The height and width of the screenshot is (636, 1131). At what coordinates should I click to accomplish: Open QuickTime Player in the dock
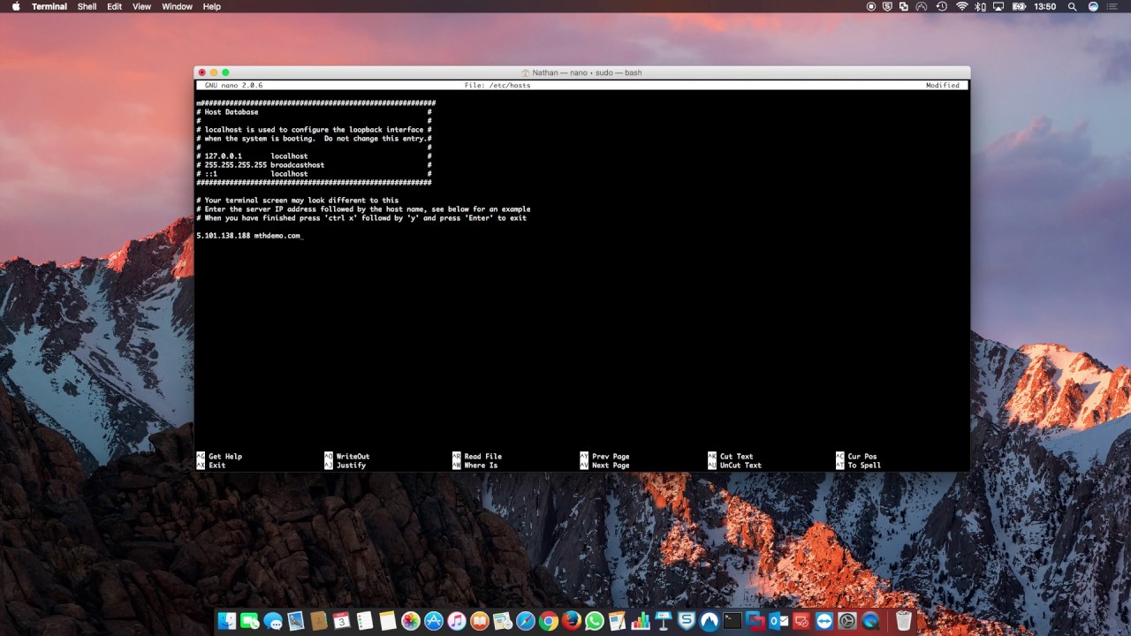point(870,621)
